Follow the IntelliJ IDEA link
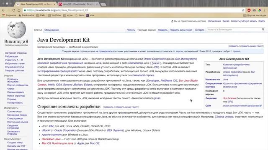 click(x=55, y=85)
